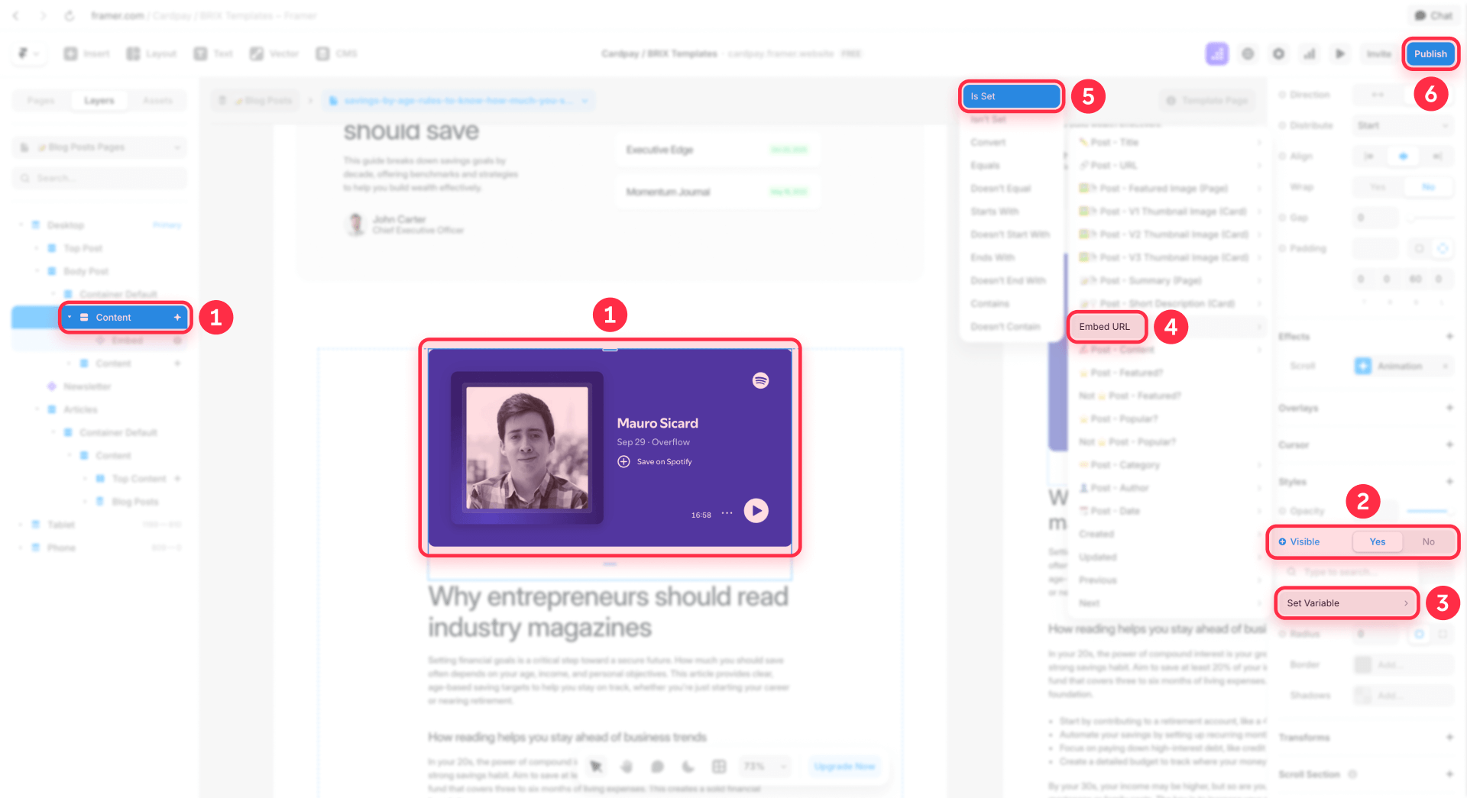Click the plus icon on the highlighted Content layer
The width and height of the screenshot is (1467, 798).
(177, 317)
